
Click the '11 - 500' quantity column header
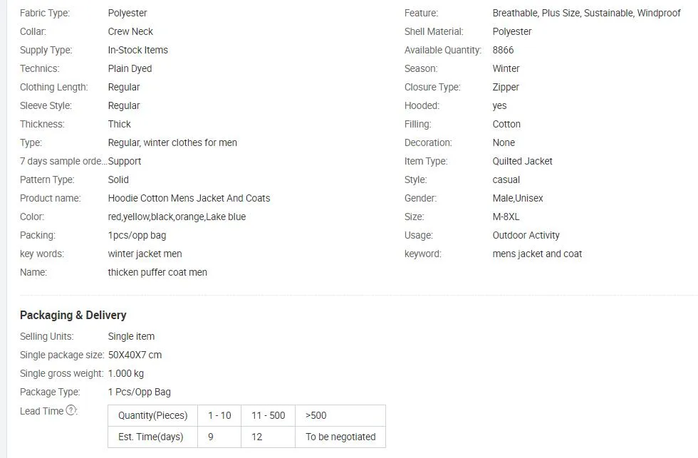268,415
